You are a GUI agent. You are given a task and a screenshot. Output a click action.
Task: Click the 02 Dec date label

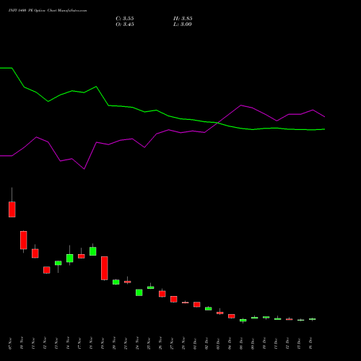pyautogui.click(x=206, y=344)
